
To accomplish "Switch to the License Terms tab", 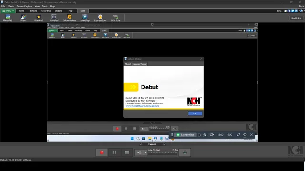I will [139, 64].
